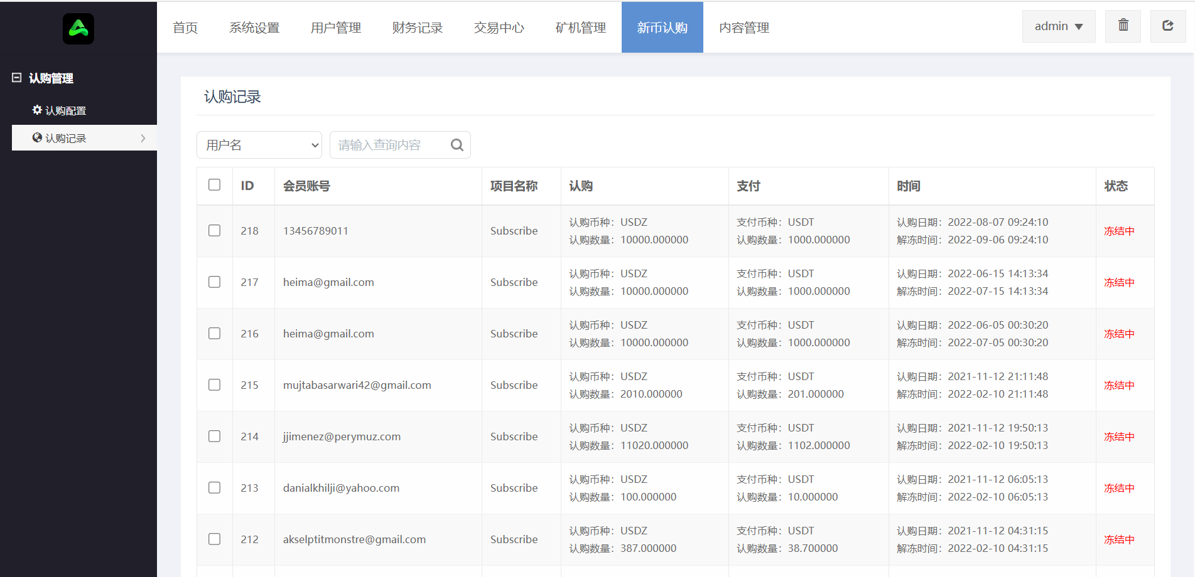Screen dimensions: 1195x577
Task: Click the trash can icon in header
Action: point(1123,25)
